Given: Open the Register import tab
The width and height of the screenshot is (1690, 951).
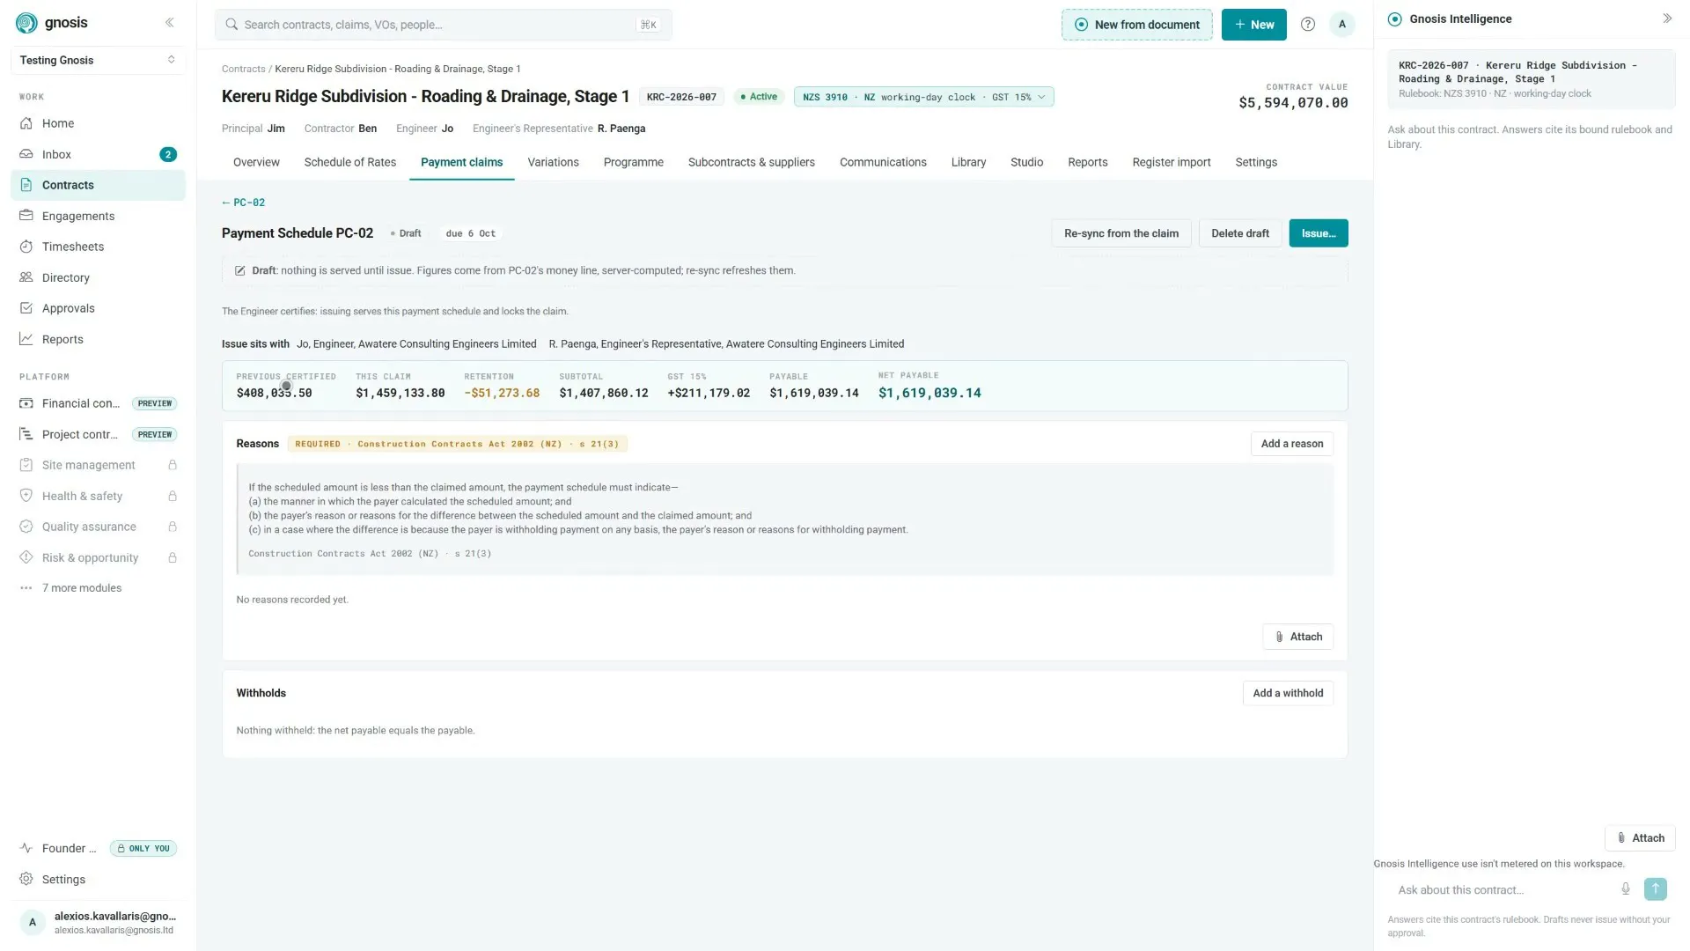Looking at the screenshot, I should click(x=1172, y=162).
